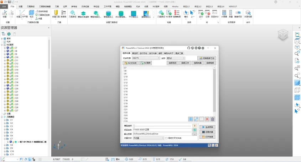Click the help question-mark icon in Vericut dialog
Image resolution: width=301 pixels, height=162 pixels.
coord(199,48)
